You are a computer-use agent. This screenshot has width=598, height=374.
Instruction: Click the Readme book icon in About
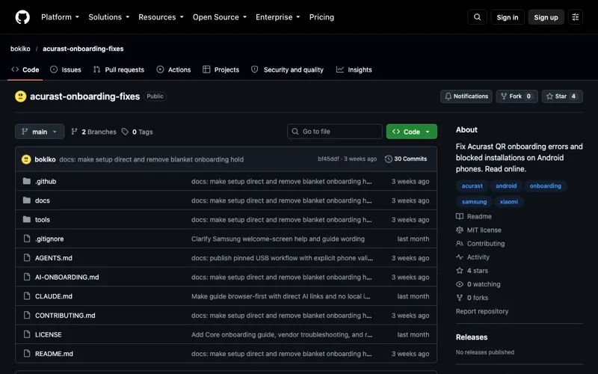[x=460, y=216]
